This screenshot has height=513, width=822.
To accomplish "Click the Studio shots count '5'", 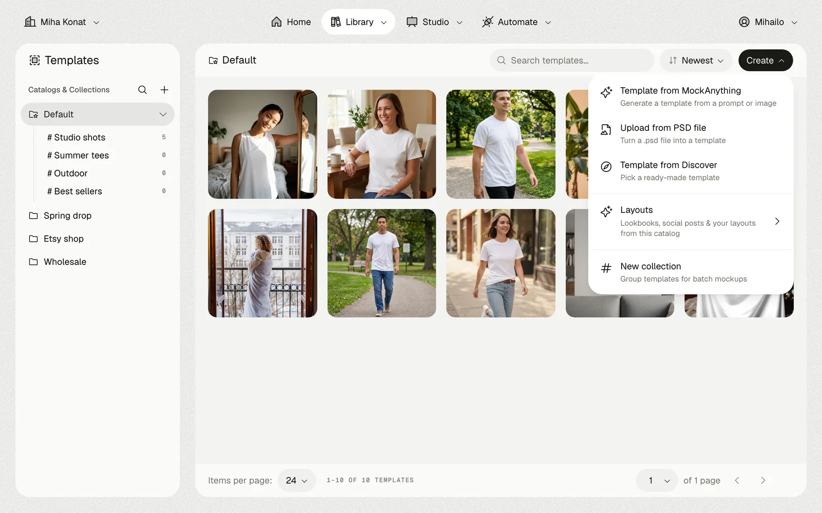I will tap(164, 137).
